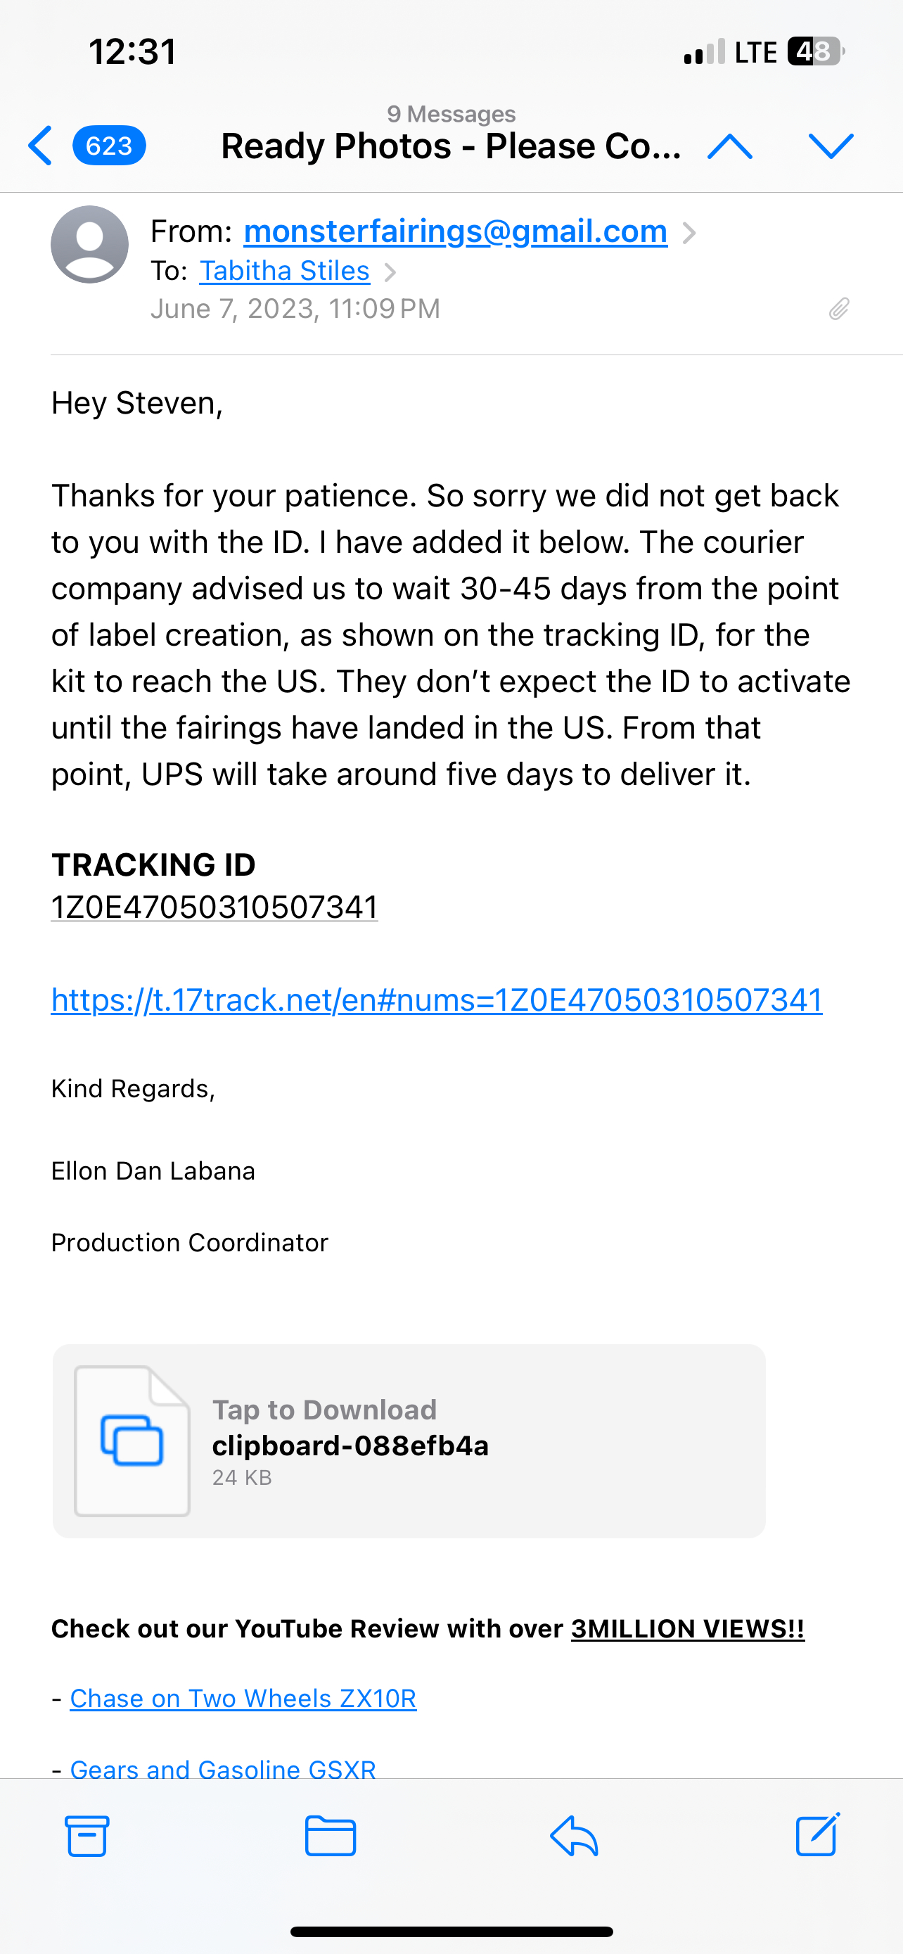Tap the underlined tracking ID number
903x1954 pixels.
[214, 907]
